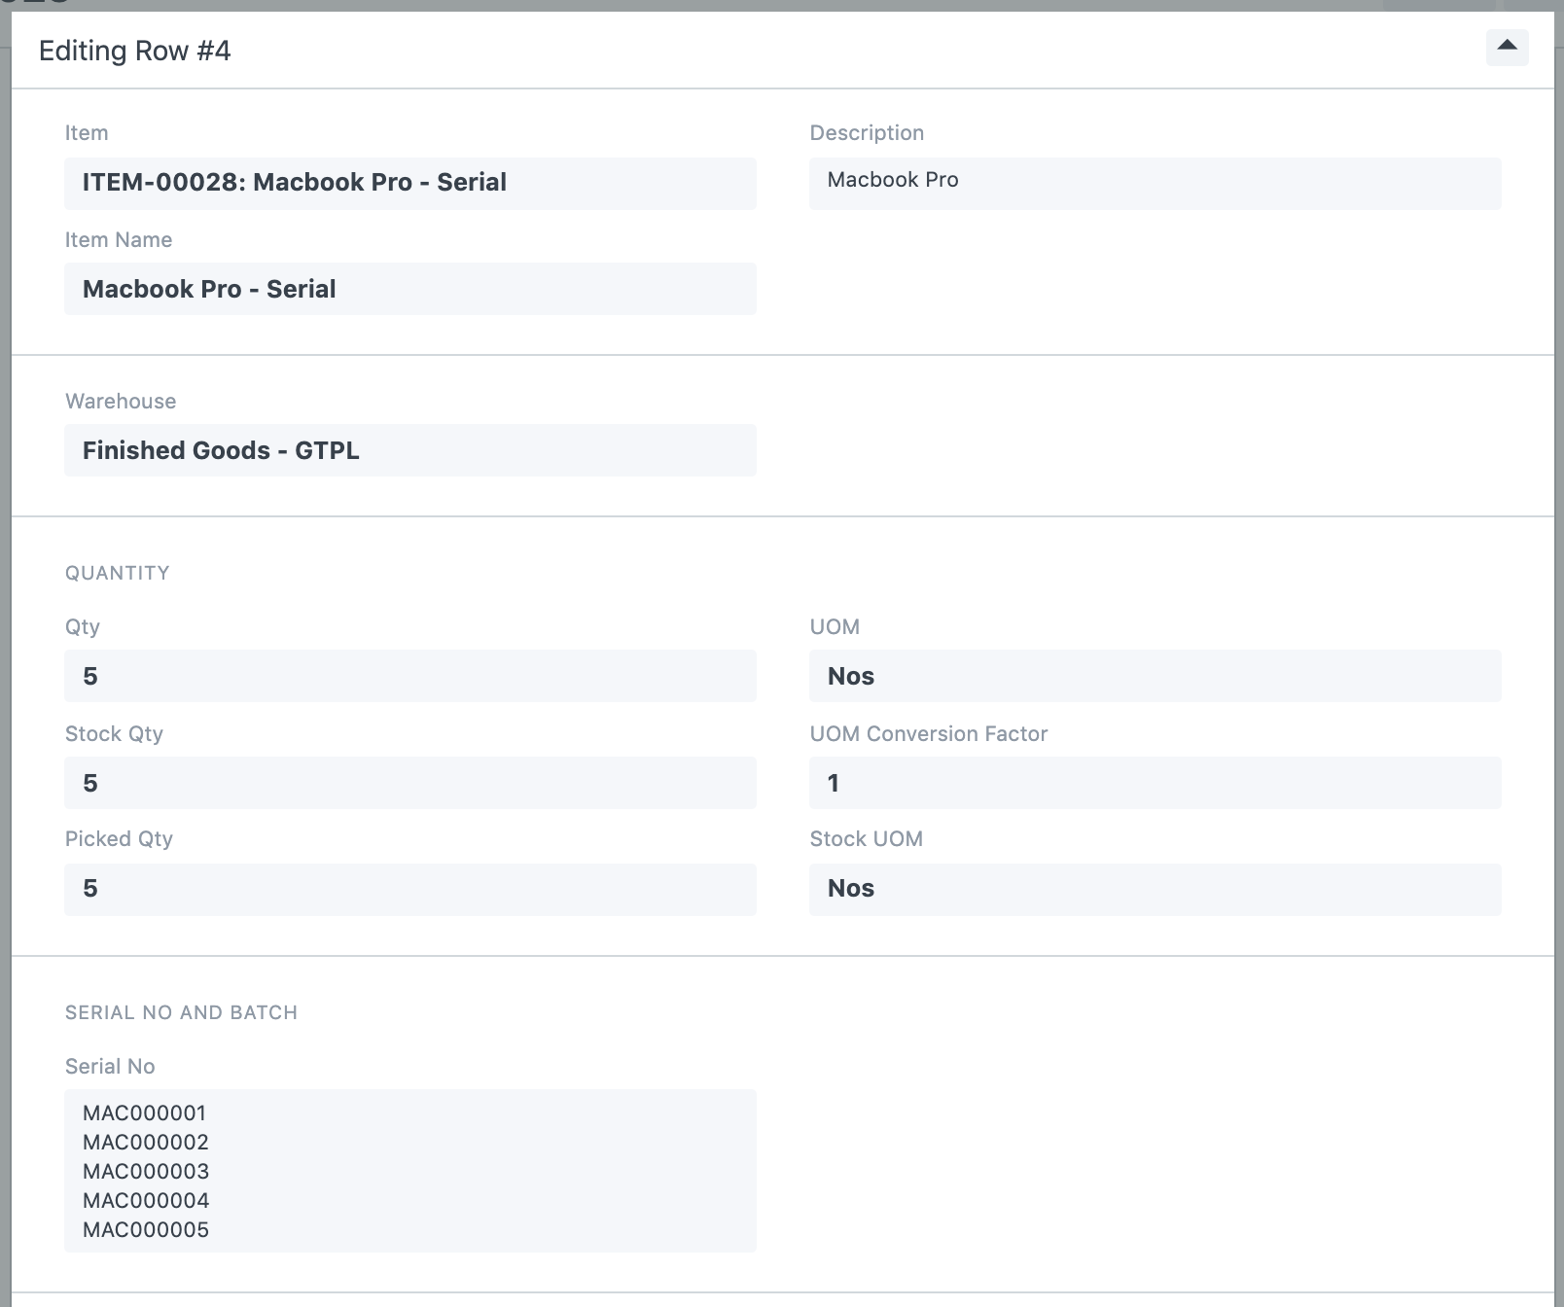Open the UOM field showing Nos

click(x=1155, y=676)
